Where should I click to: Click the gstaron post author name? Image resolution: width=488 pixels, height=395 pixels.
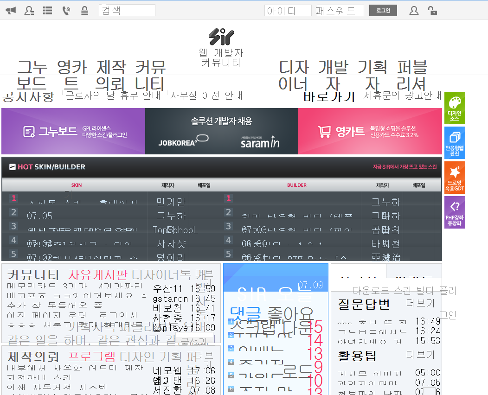click(170, 299)
